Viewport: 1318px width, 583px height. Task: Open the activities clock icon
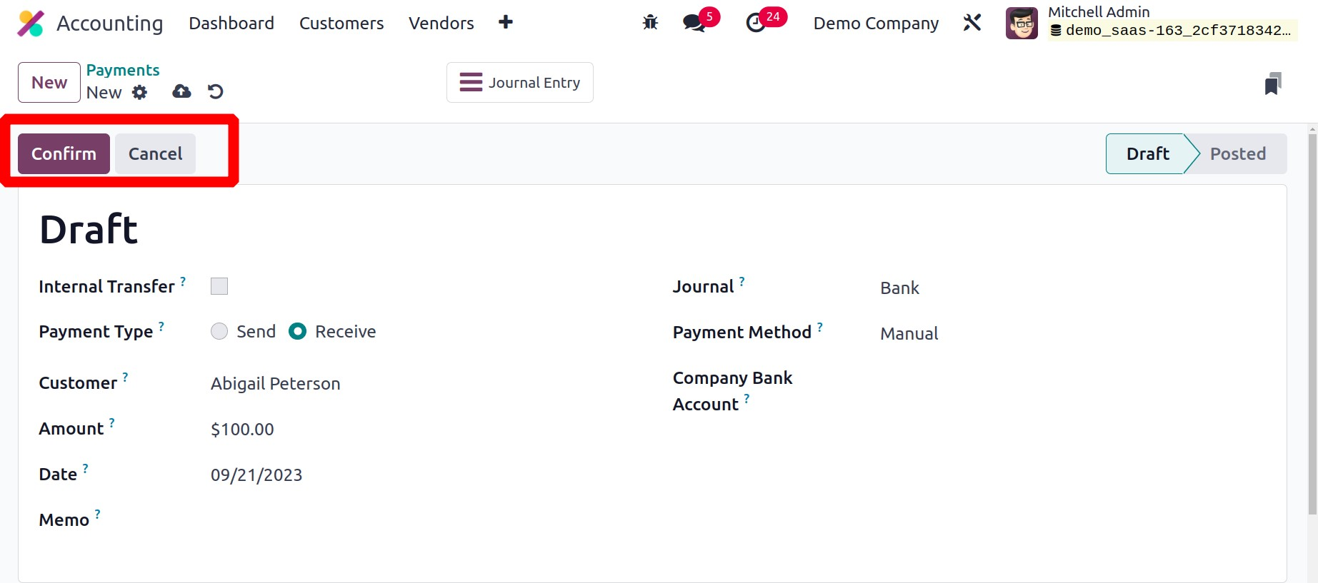[x=756, y=23]
